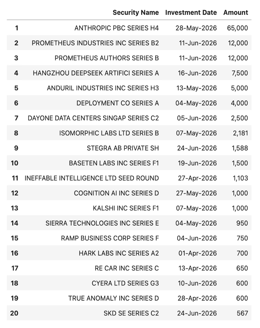The height and width of the screenshot is (328, 260).
Task: Select PROMETHEUS INDUSTRIES INC SERIES B2 cell
Action: tap(95, 43)
